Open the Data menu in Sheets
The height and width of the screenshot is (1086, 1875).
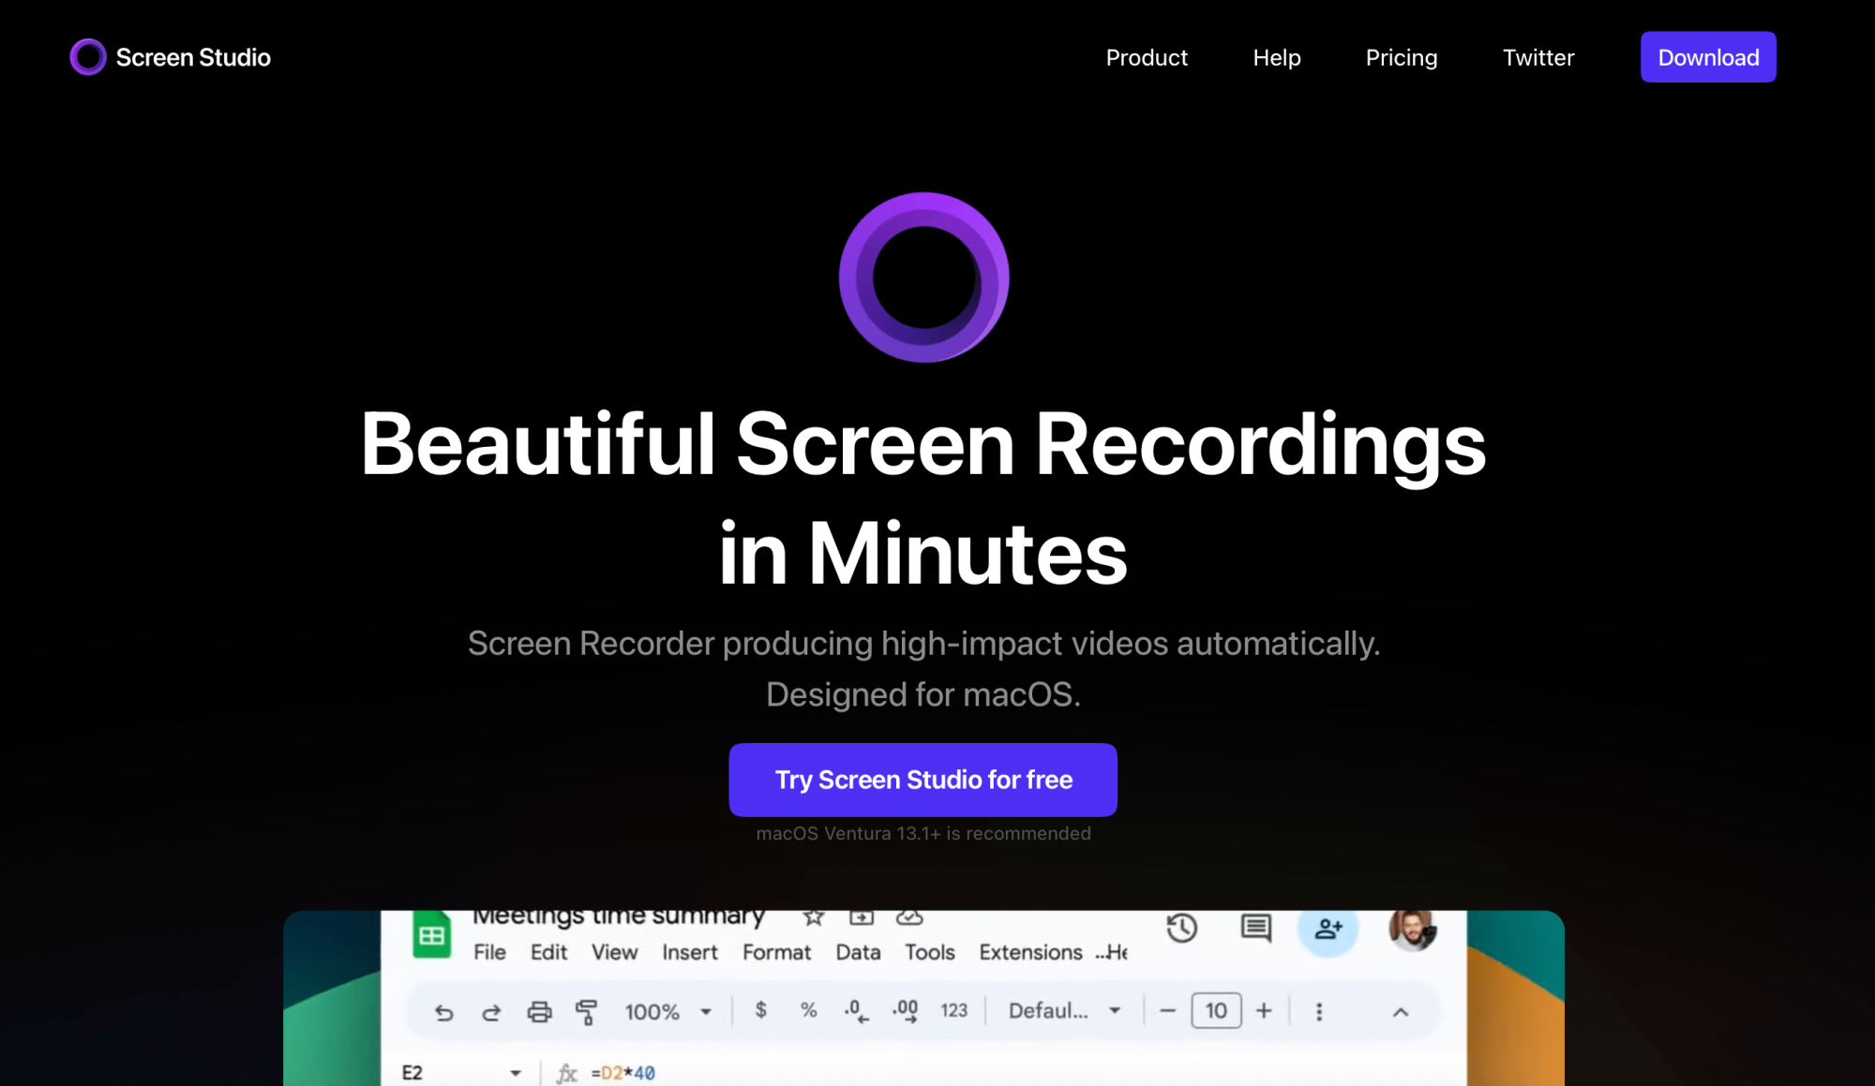(x=858, y=952)
